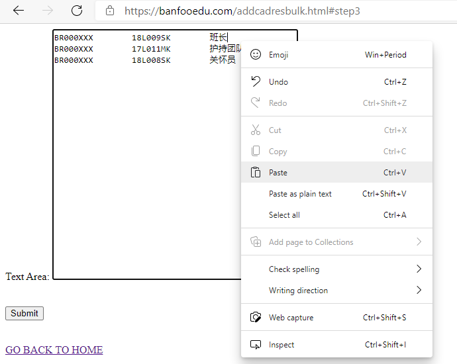Expand the Check spelling submenu arrow

419,269
